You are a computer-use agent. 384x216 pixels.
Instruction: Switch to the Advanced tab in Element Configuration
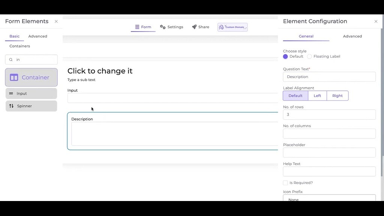click(352, 36)
